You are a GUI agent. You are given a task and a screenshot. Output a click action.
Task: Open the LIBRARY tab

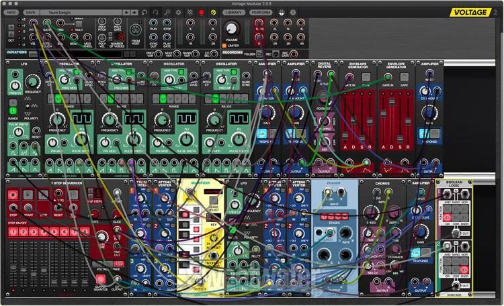click(234, 13)
